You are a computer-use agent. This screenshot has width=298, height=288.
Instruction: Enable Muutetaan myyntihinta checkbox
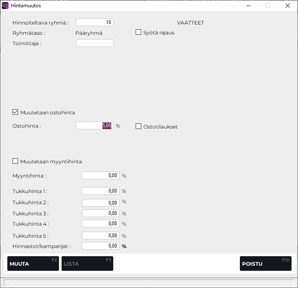[16, 161]
